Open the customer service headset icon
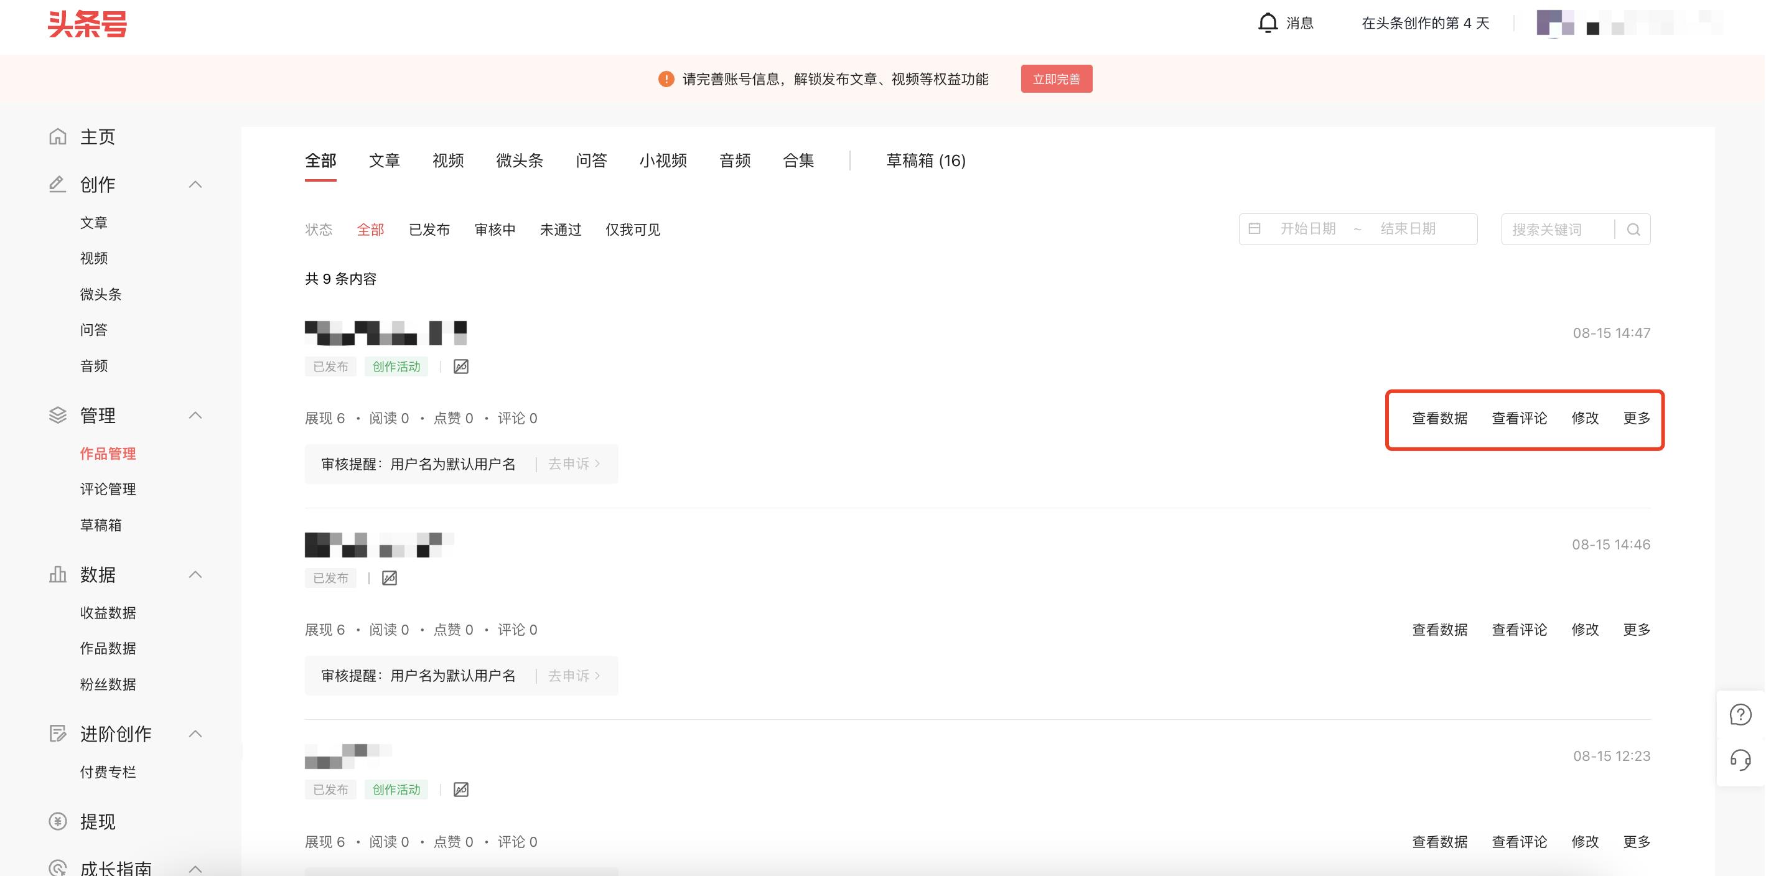1766x876 pixels. [1740, 760]
